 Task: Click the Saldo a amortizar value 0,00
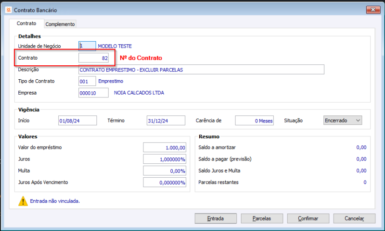coord(361,147)
